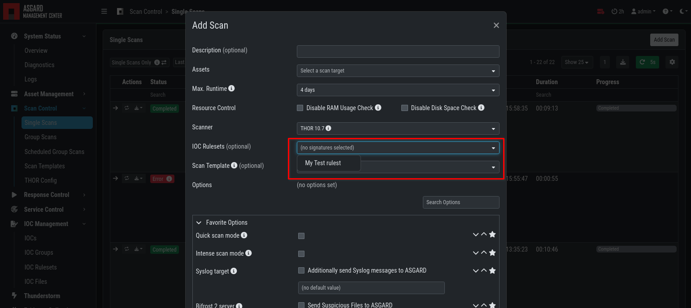The width and height of the screenshot is (691, 308).
Task: Enable Disable Disk Space Check checkbox
Action: point(404,108)
